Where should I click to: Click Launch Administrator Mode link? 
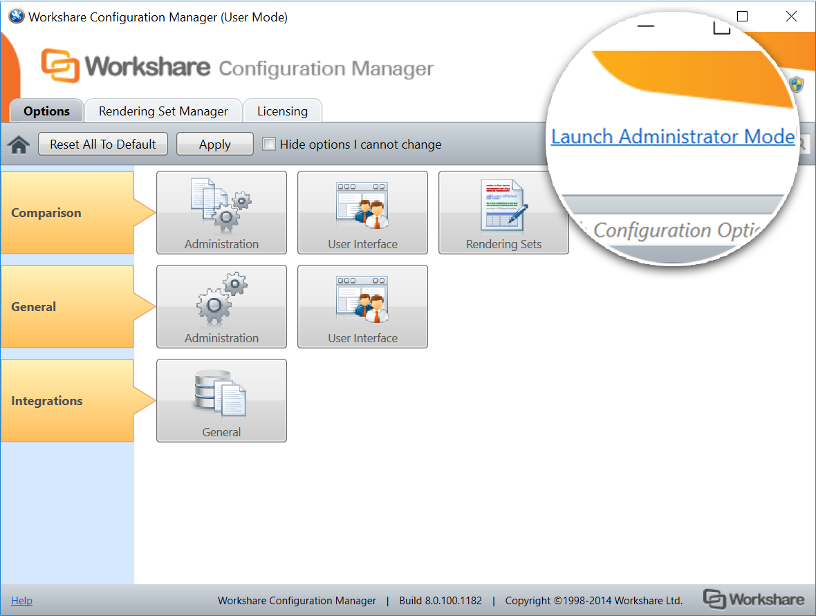[x=673, y=136]
